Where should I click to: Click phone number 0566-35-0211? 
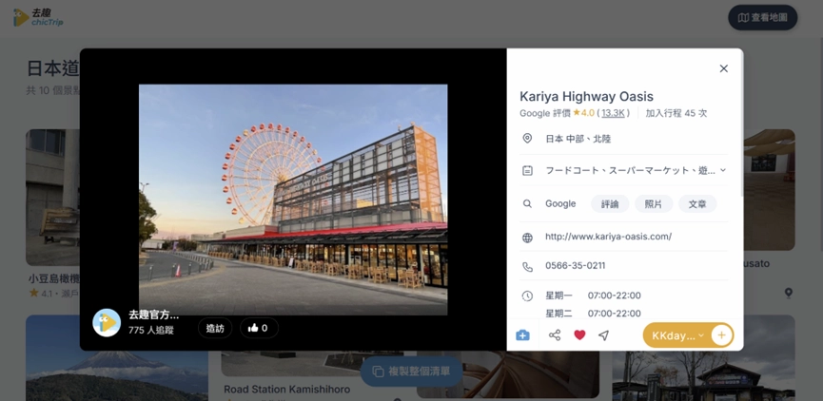pyautogui.click(x=576, y=266)
